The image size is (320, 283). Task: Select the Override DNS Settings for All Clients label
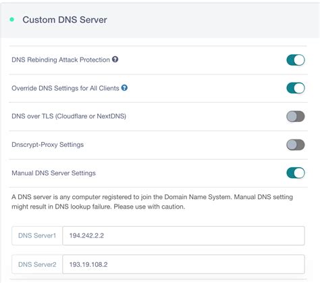tap(65, 88)
